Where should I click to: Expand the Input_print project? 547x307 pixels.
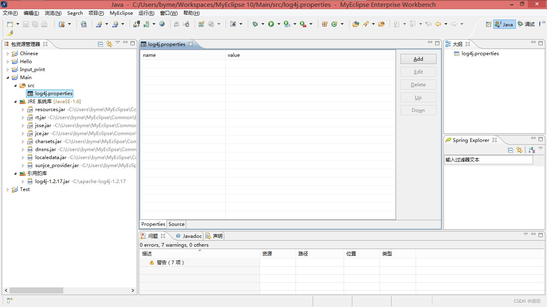click(8, 69)
